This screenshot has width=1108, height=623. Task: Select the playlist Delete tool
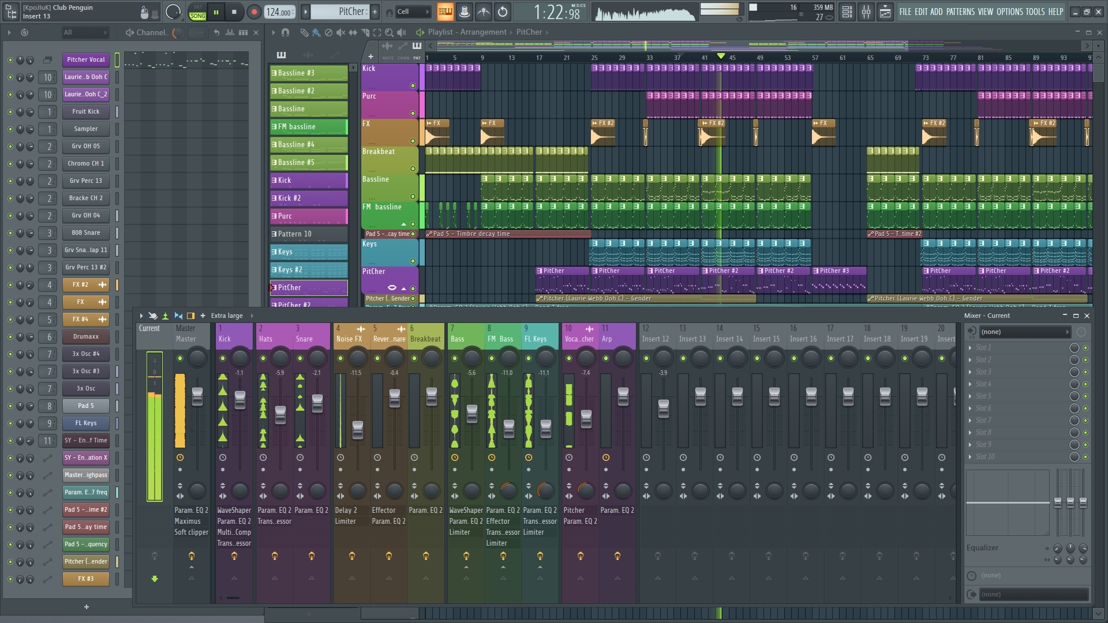(328, 32)
